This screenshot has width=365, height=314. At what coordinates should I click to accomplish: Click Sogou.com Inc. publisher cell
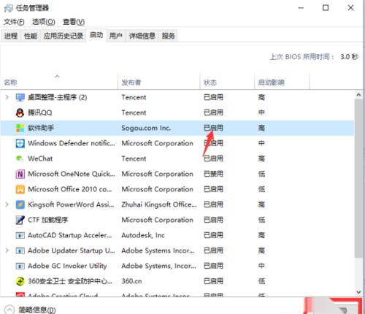click(x=146, y=128)
